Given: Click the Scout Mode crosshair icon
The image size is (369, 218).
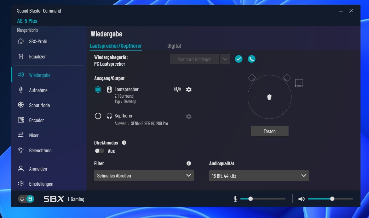Looking at the screenshot, I should point(21,105).
